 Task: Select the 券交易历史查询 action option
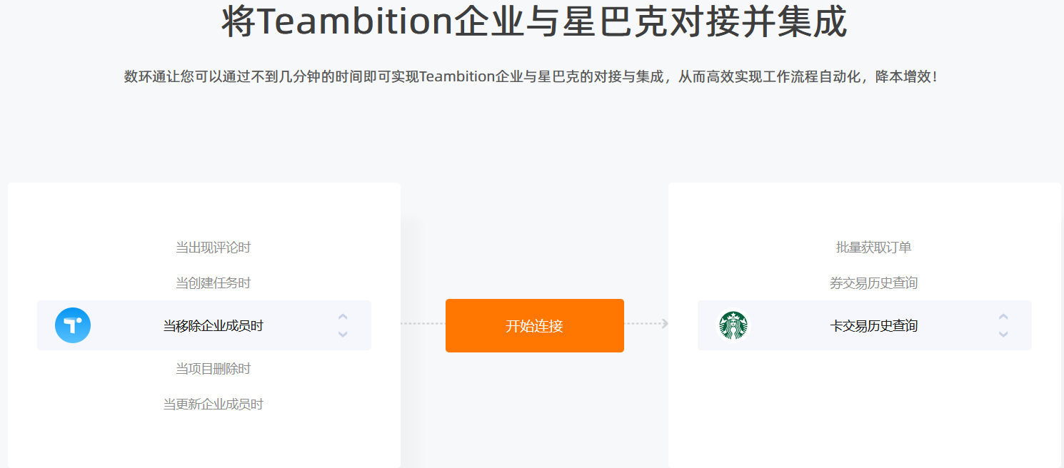(x=874, y=283)
